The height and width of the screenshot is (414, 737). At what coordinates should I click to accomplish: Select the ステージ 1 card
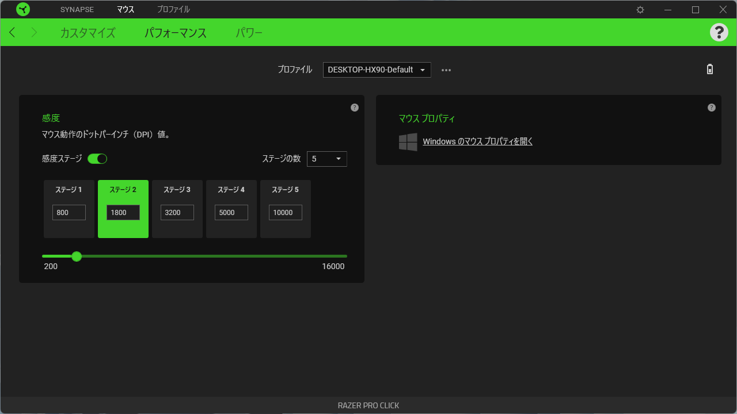tap(69, 209)
